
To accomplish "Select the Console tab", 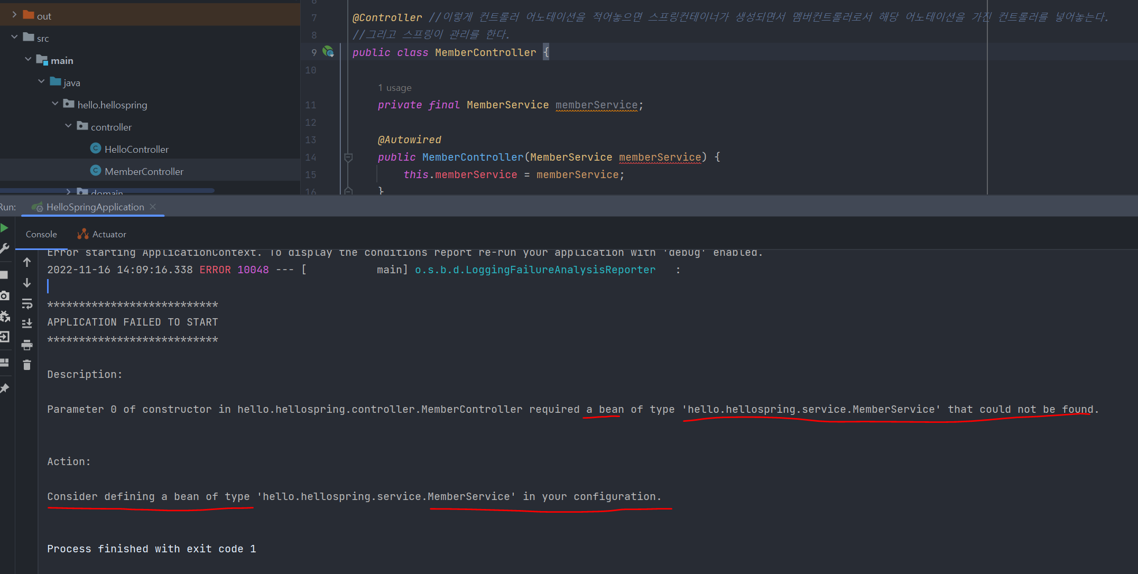I will point(41,234).
